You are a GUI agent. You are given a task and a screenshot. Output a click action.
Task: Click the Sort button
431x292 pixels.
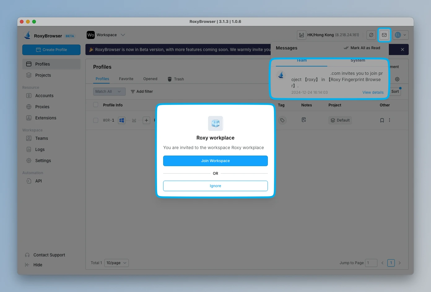pyautogui.click(x=395, y=92)
